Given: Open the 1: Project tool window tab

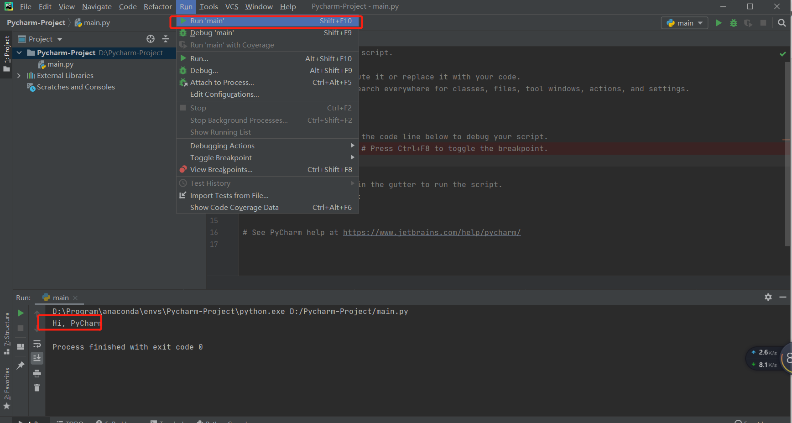Looking at the screenshot, I should (6, 53).
